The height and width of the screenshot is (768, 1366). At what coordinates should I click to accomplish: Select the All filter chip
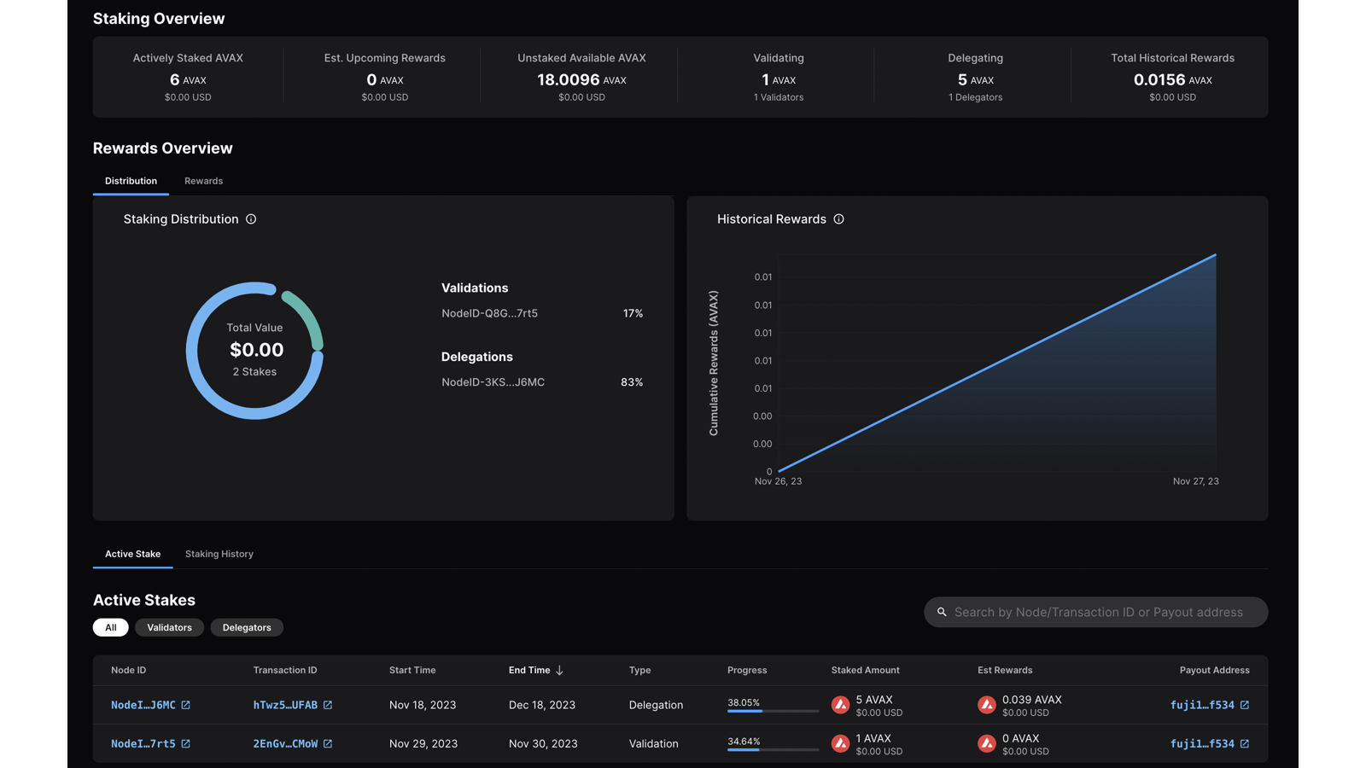coord(111,627)
